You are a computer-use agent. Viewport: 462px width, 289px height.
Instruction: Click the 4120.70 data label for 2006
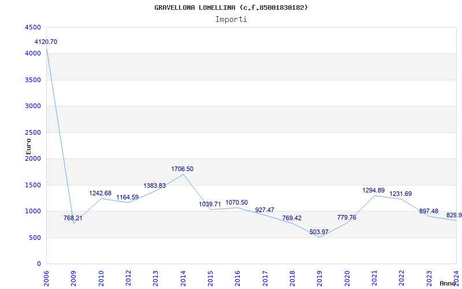click(x=46, y=42)
